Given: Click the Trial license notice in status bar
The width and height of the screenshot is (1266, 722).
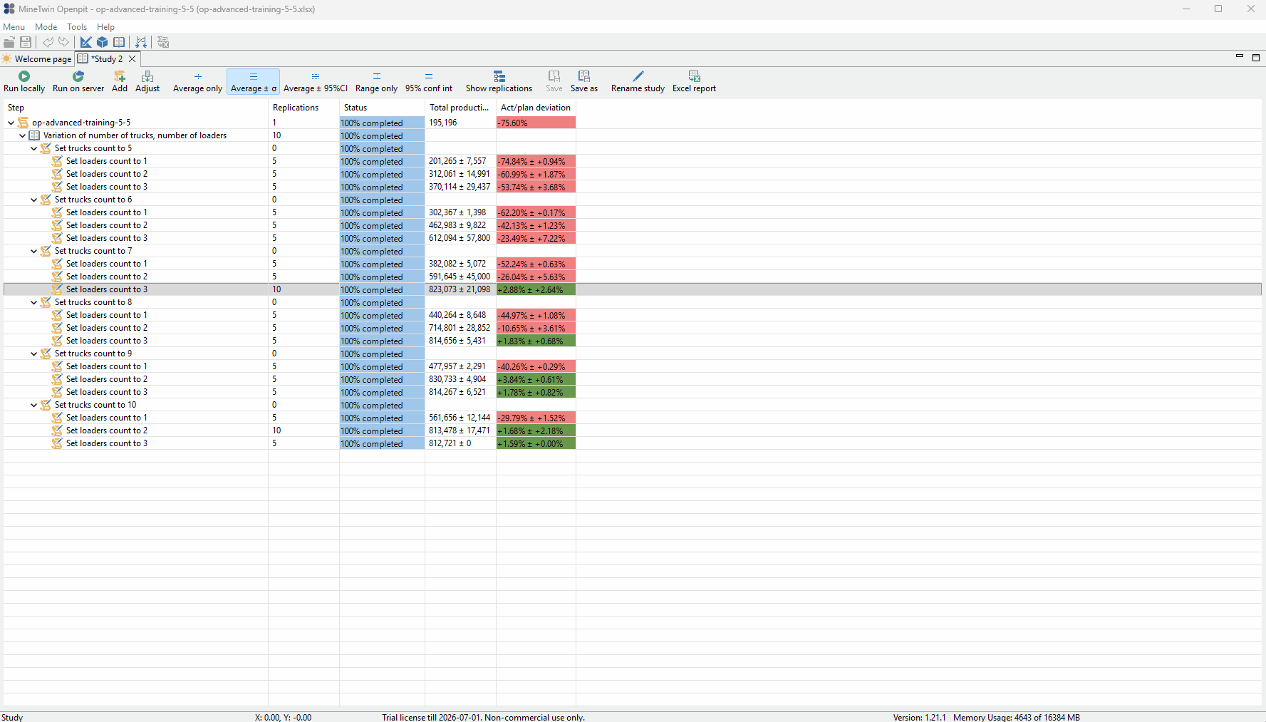Looking at the screenshot, I should pos(483,717).
